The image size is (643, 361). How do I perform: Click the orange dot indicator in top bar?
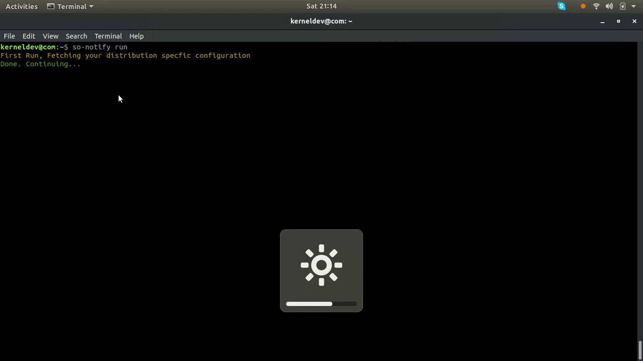583,7
